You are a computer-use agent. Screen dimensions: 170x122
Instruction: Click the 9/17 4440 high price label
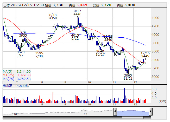pyautogui.click(x=77, y=13)
